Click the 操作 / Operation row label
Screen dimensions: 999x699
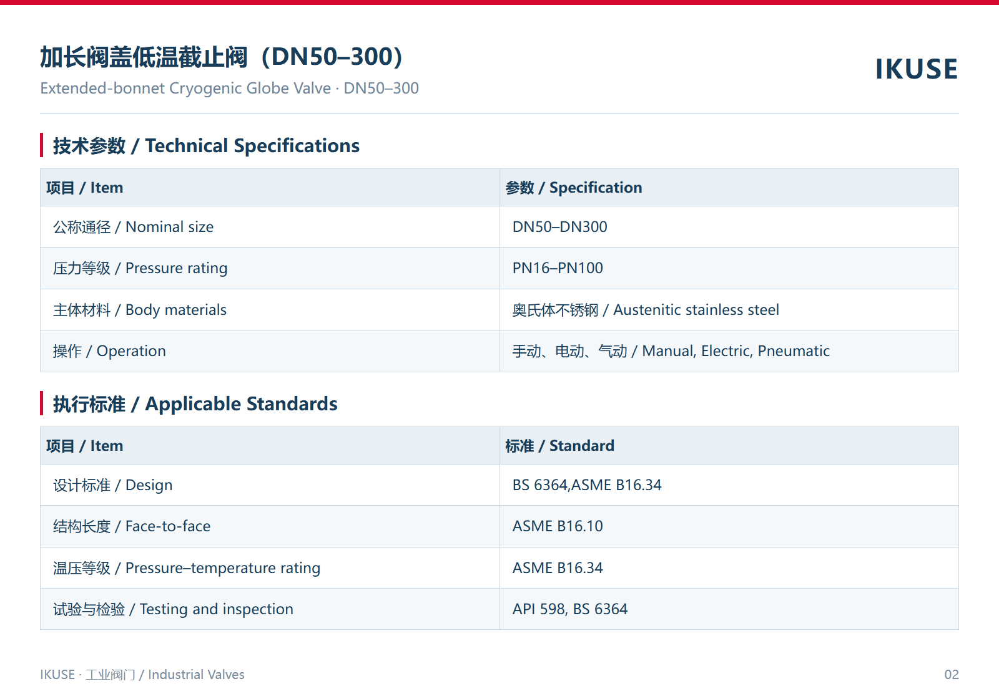(x=109, y=351)
